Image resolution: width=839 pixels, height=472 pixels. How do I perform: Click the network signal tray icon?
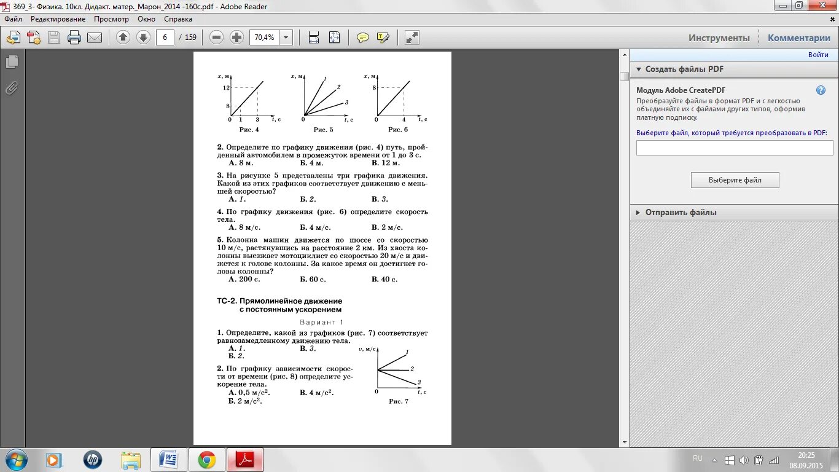click(774, 460)
